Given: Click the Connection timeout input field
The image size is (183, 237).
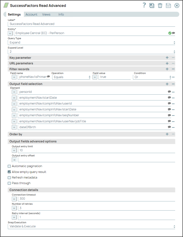Looking at the screenshot, I should (96, 199).
